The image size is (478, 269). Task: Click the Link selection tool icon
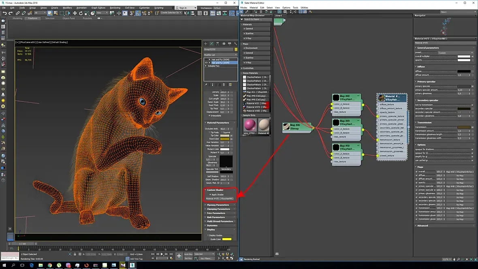(18, 13)
